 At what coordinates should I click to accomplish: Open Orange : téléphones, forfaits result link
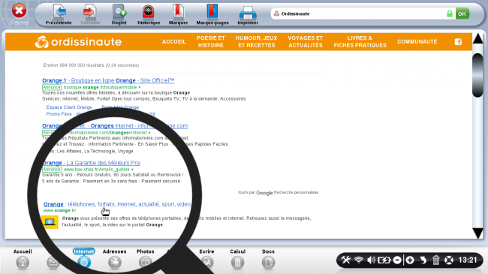point(117,204)
